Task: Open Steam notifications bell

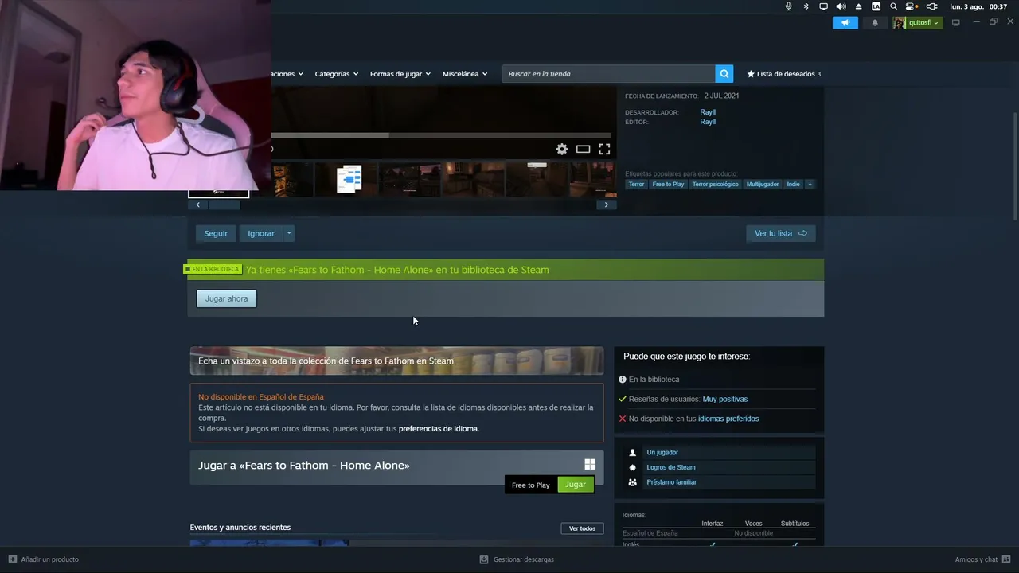Action: coord(875,22)
